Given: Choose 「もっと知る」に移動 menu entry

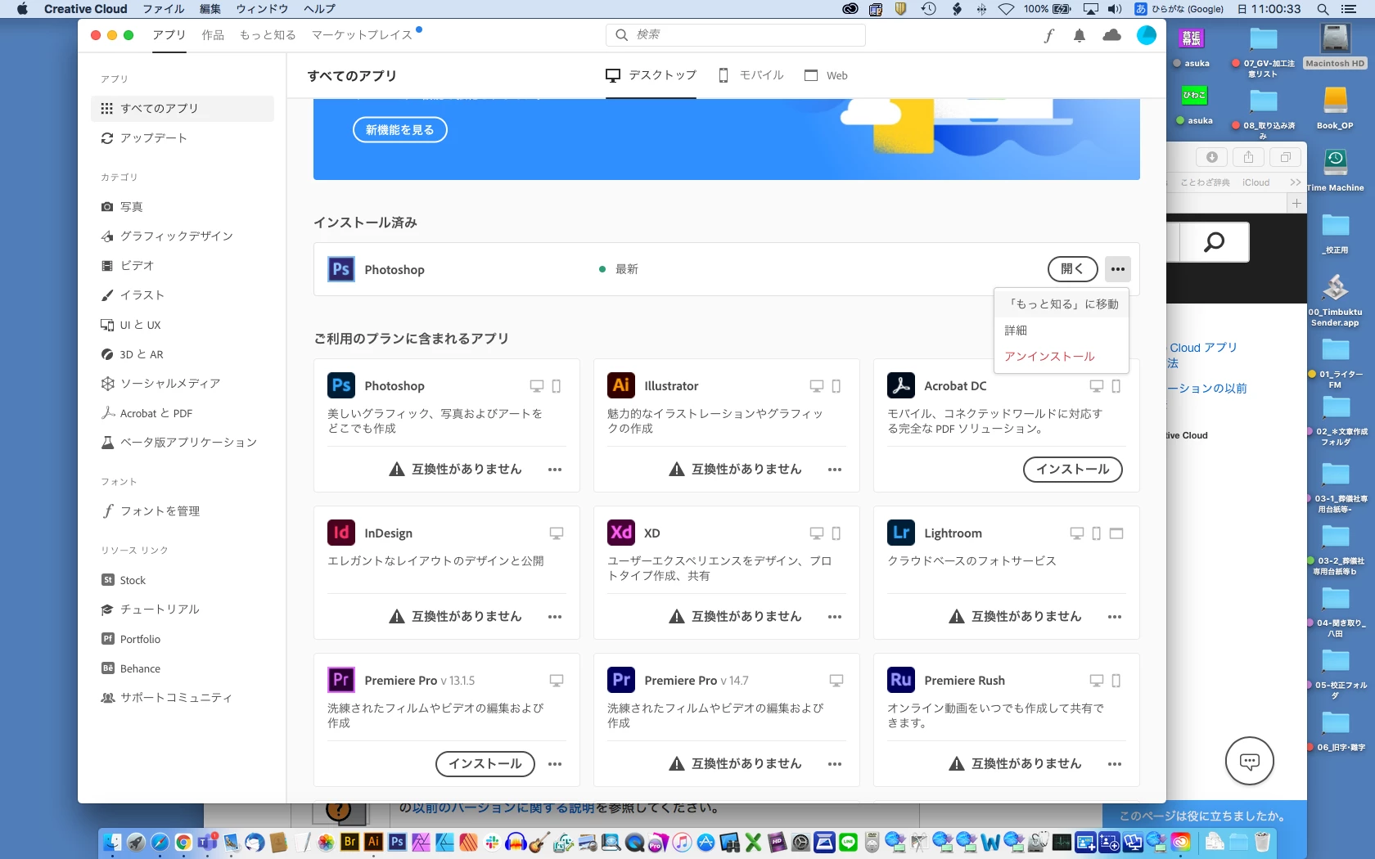Looking at the screenshot, I should (x=1062, y=304).
